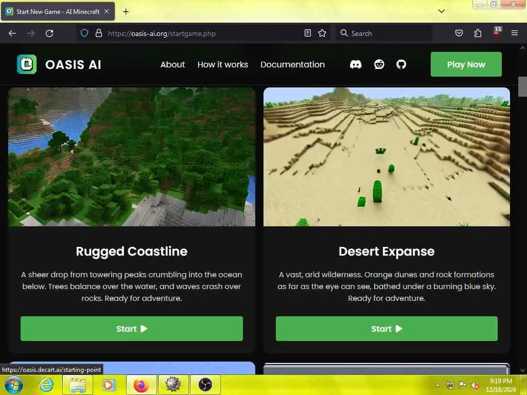Image resolution: width=527 pixels, height=395 pixels.
Task: Start the Rugged Coastline game
Action: pos(132,329)
